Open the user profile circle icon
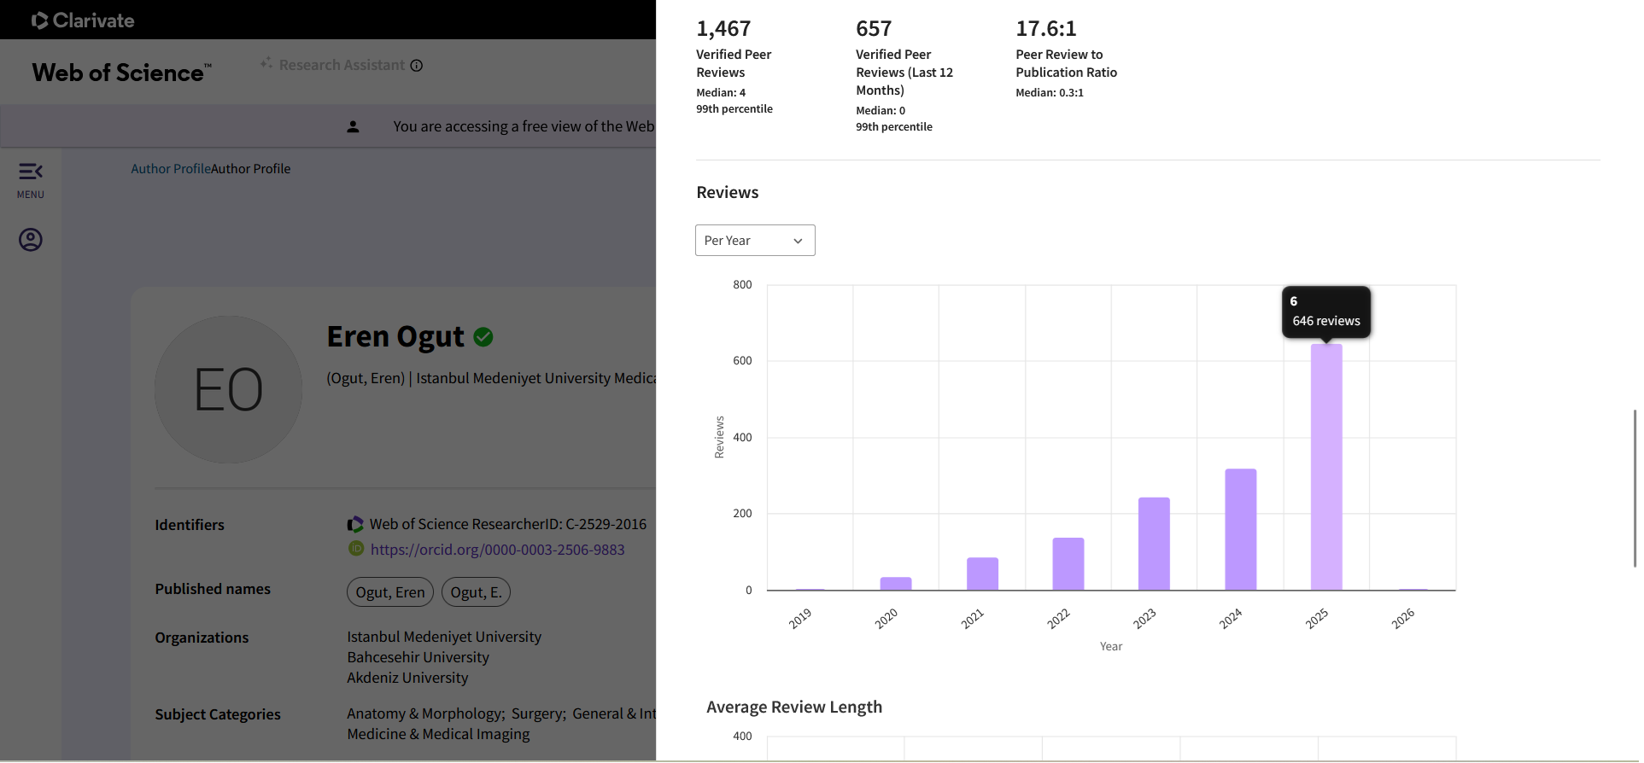Viewport: 1644px width, 763px height. point(31,240)
